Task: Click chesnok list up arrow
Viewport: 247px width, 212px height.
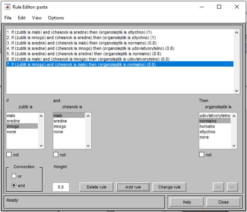Action: click(88, 116)
